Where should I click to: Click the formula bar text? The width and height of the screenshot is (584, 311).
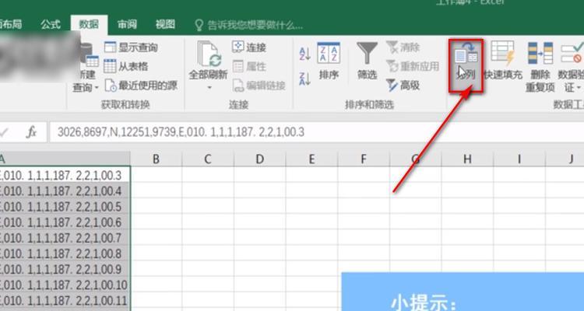(181, 132)
